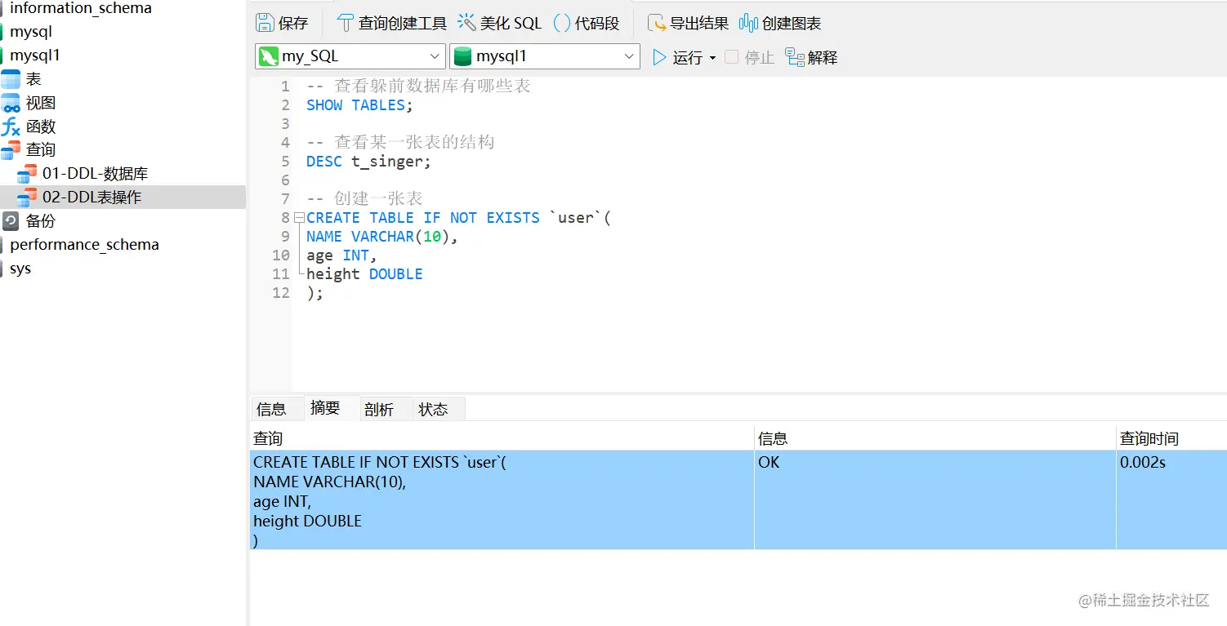The width and height of the screenshot is (1227, 626).
Task: Click the Save (保存) floppy disk icon
Action: tap(265, 23)
